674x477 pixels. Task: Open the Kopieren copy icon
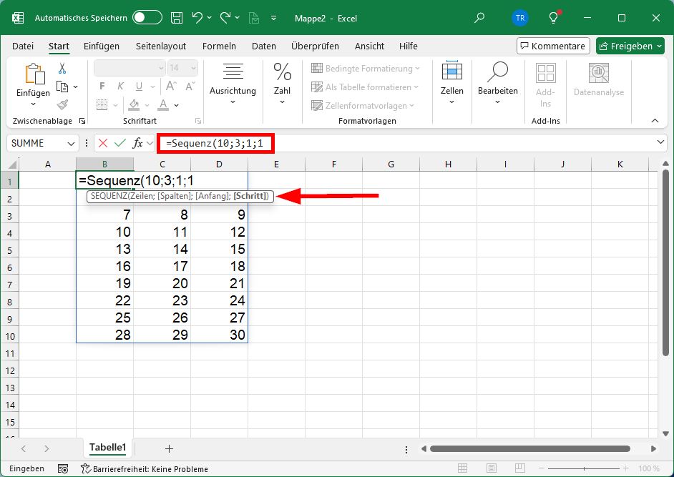pyautogui.click(x=64, y=87)
